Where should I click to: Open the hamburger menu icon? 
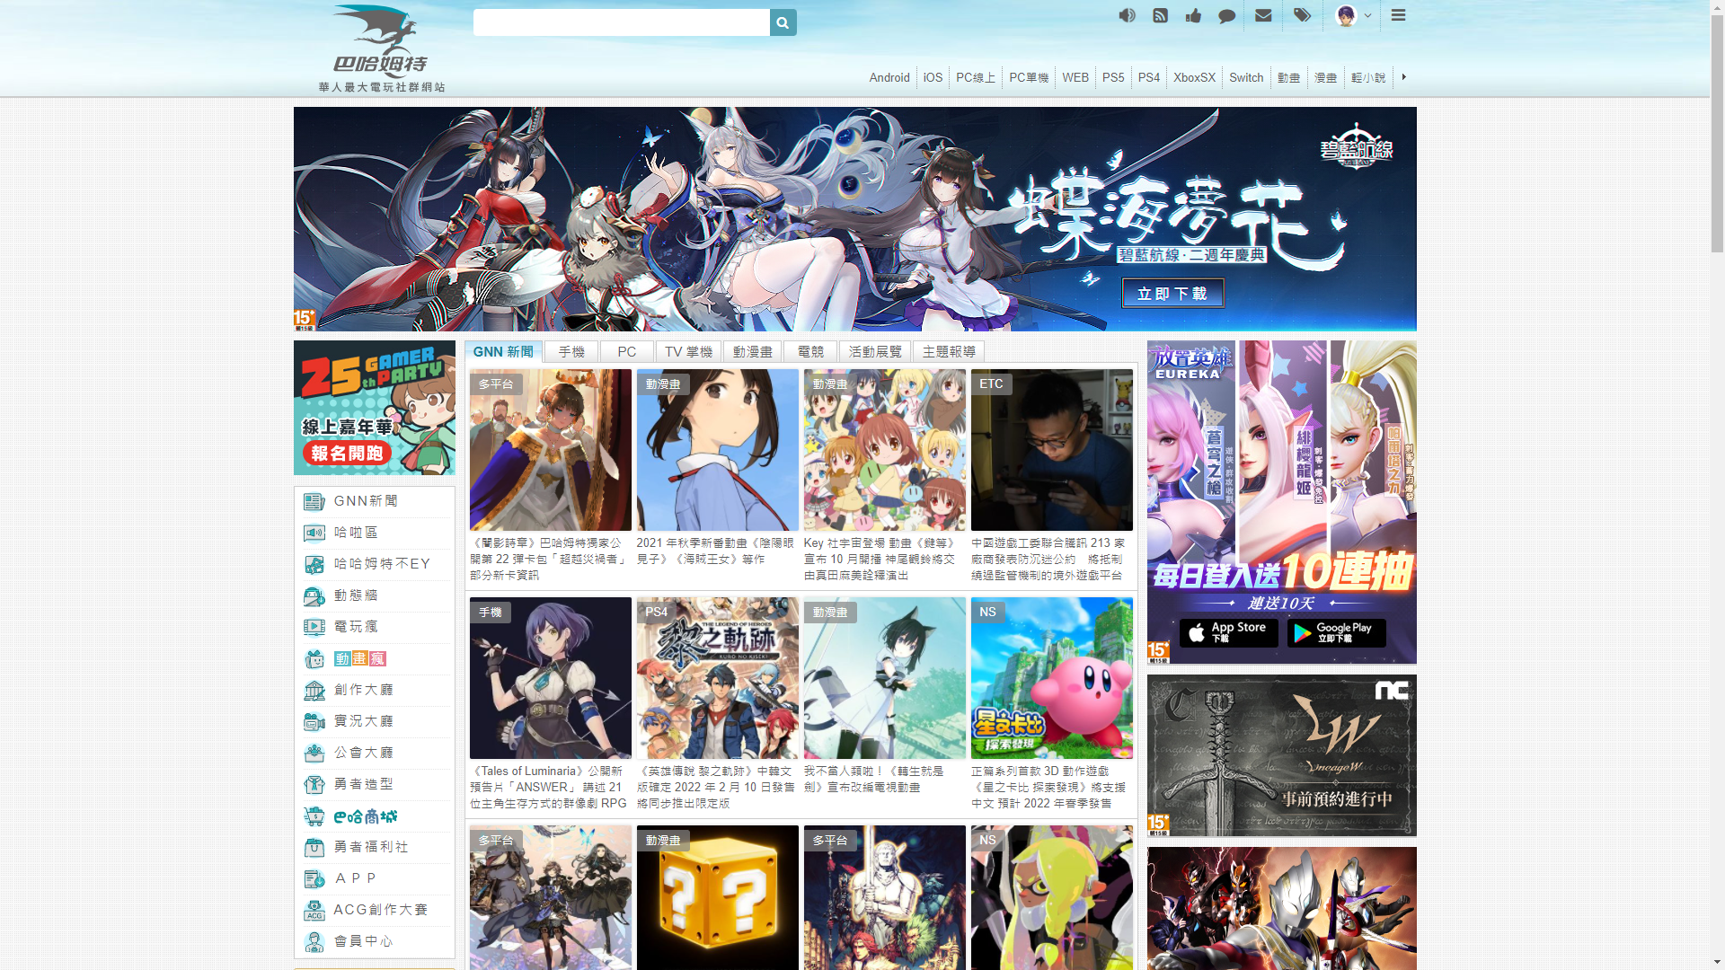click(x=1398, y=15)
